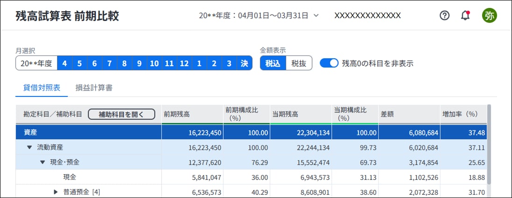Select month 12 in month selector

[184, 63]
